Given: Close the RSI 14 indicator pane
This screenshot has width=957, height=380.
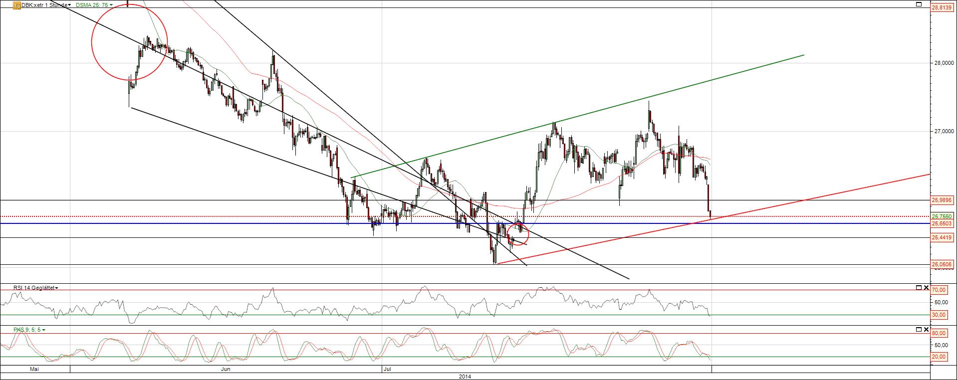Looking at the screenshot, I should [927, 288].
